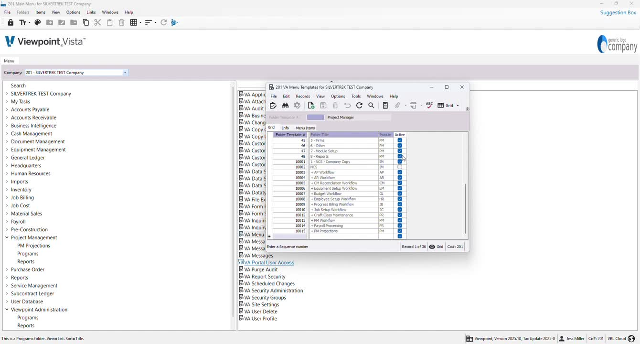Uncheck Active for + PM Projections row
Image resolution: width=640 pixels, height=344 pixels.
pyautogui.click(x=400, y=231)
